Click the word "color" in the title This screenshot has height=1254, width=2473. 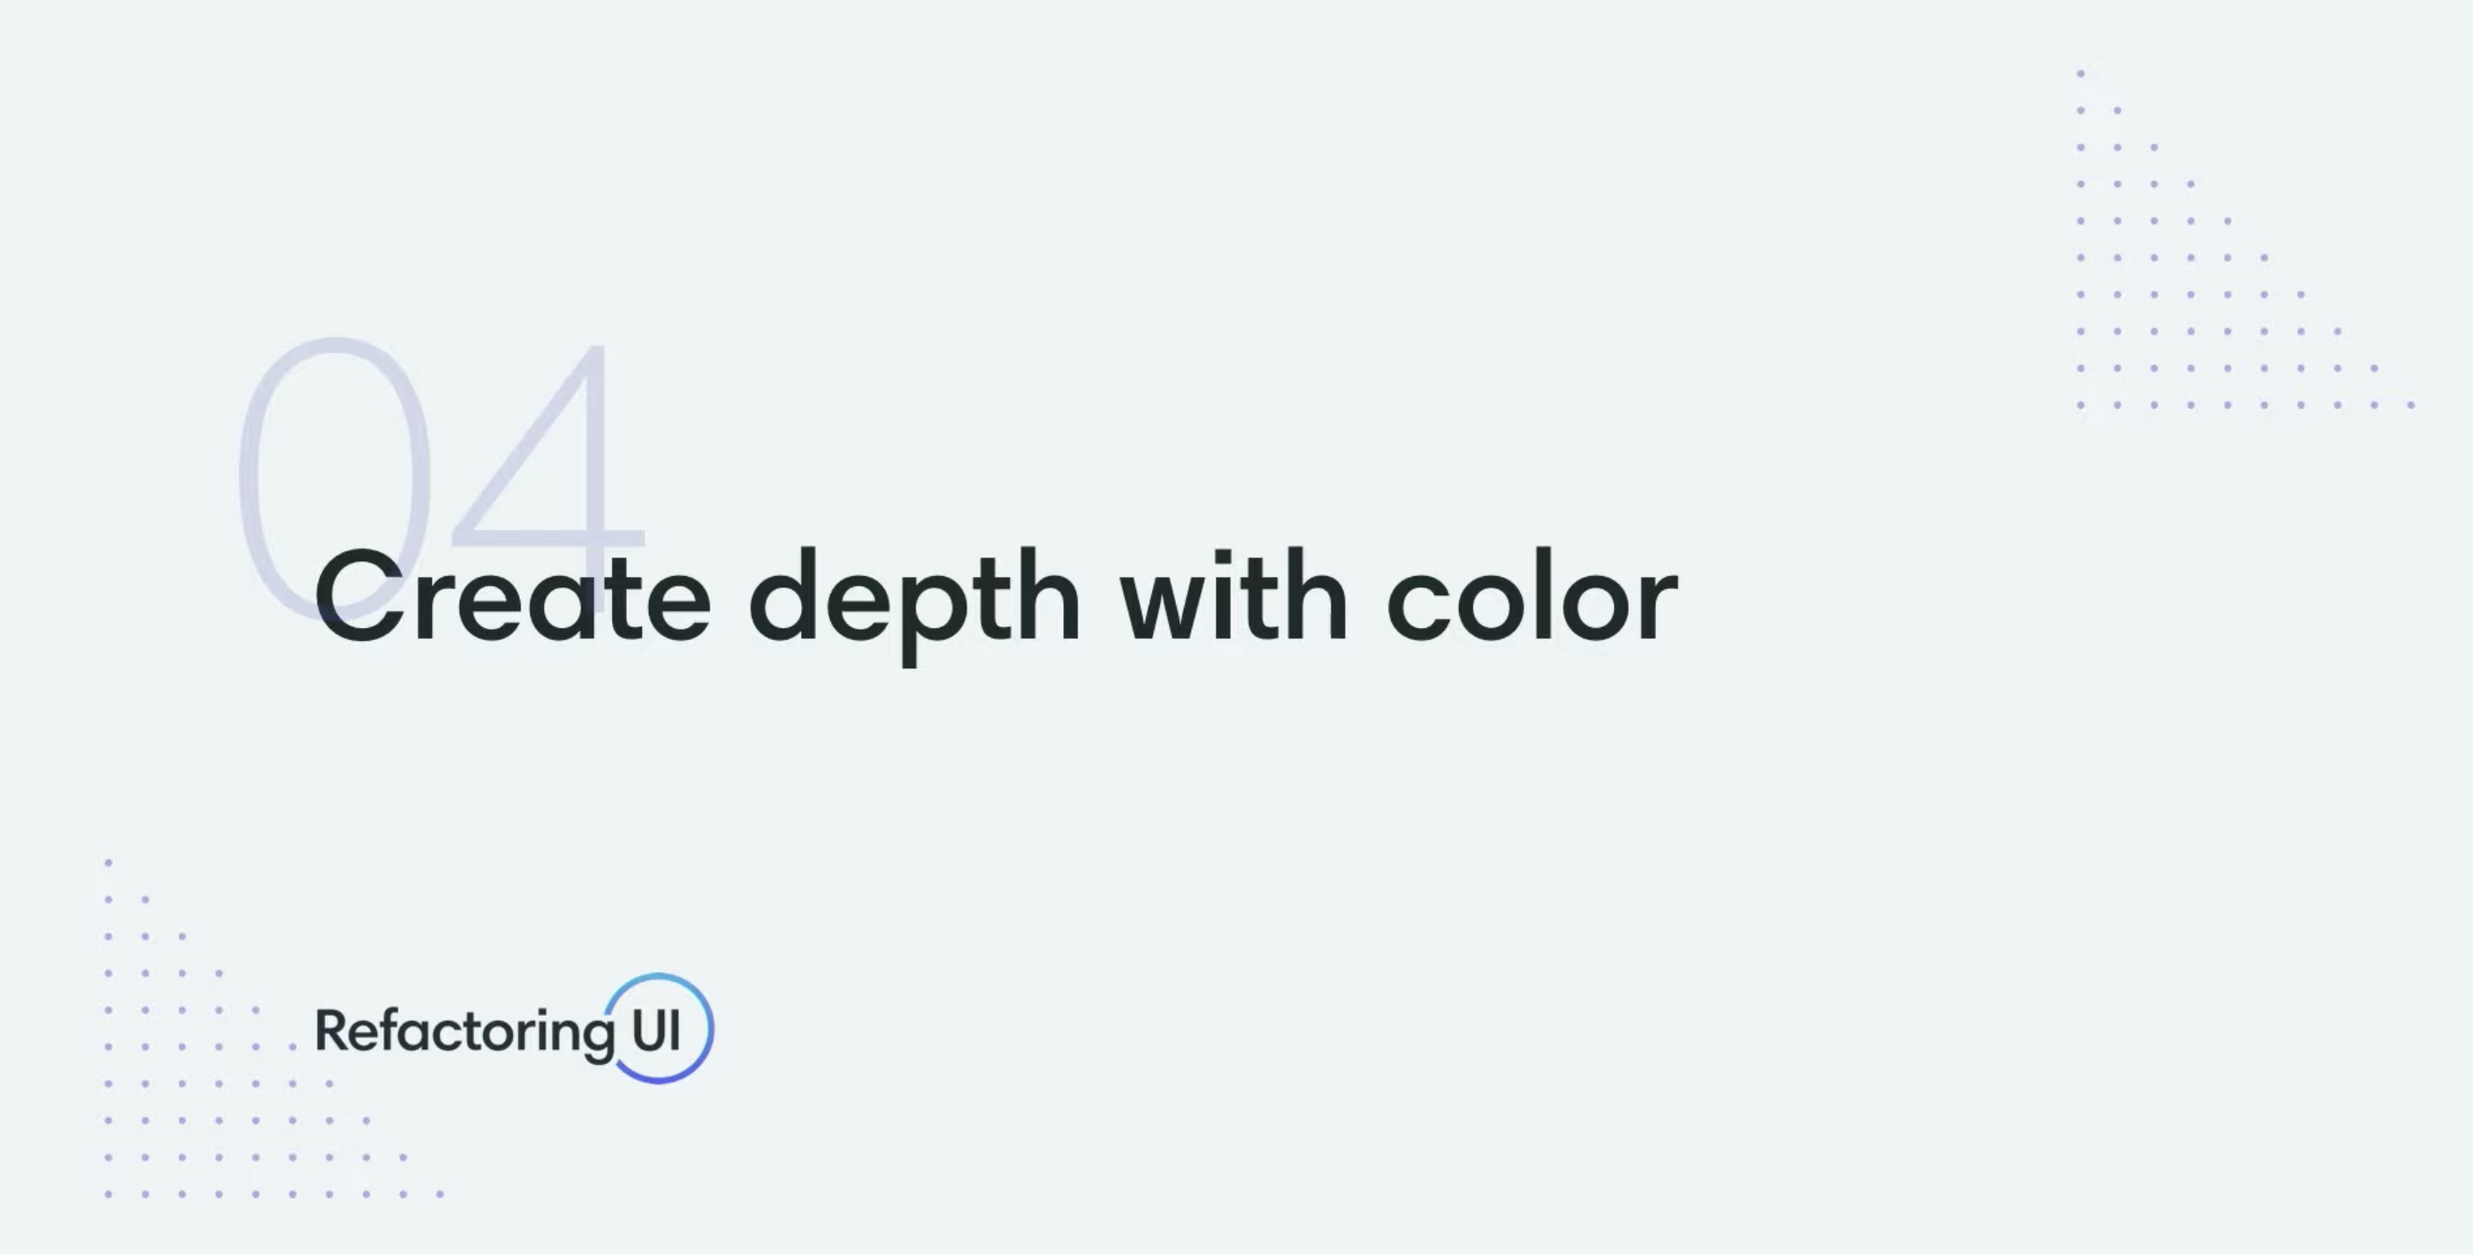click(x=1532, y=599)
